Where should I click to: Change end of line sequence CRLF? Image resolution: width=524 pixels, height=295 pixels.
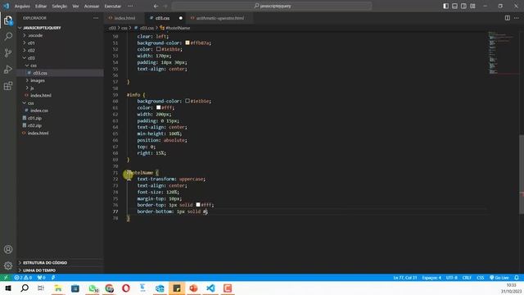point(467,278)
